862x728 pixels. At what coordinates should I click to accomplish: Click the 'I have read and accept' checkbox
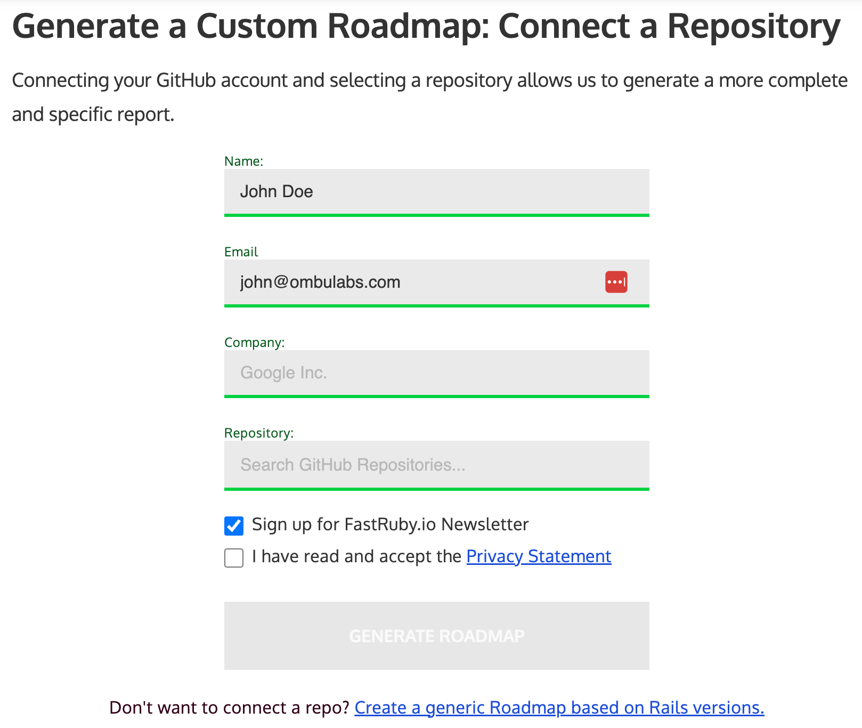[233, 558]
